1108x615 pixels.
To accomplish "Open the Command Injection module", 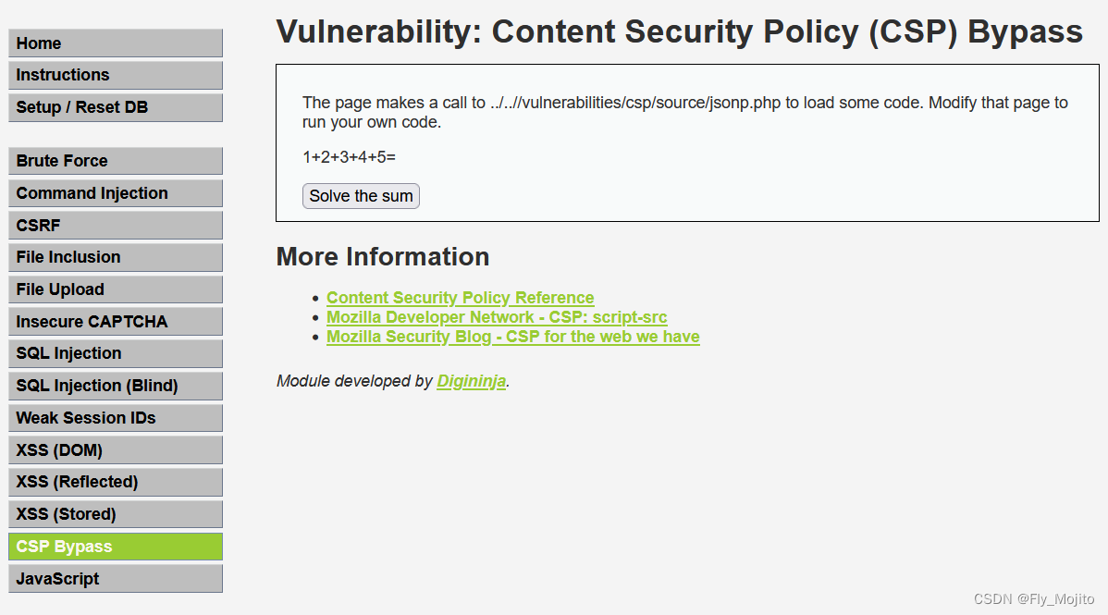I will tap(115, 192).
